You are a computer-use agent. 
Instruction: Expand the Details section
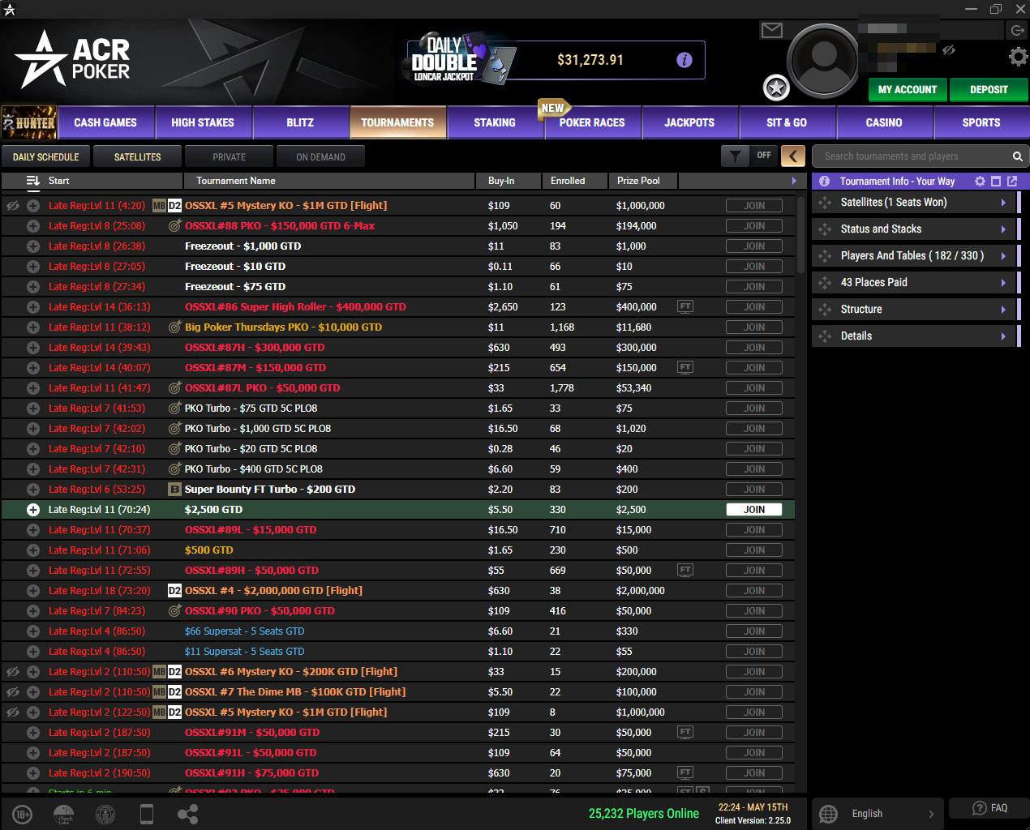[915, 336]
